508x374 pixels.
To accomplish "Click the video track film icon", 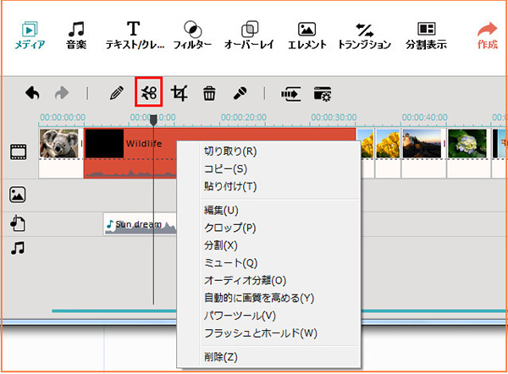I will click(19, 151).
